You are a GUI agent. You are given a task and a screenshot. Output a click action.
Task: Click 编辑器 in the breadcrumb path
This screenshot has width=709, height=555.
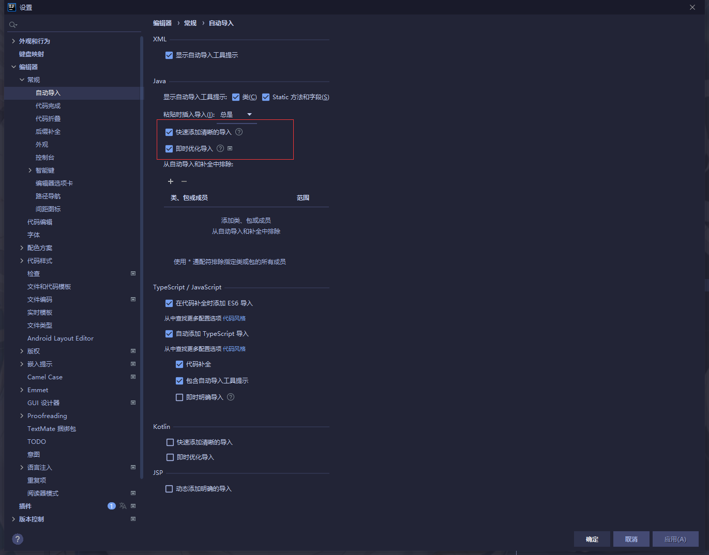pos(162,23)
